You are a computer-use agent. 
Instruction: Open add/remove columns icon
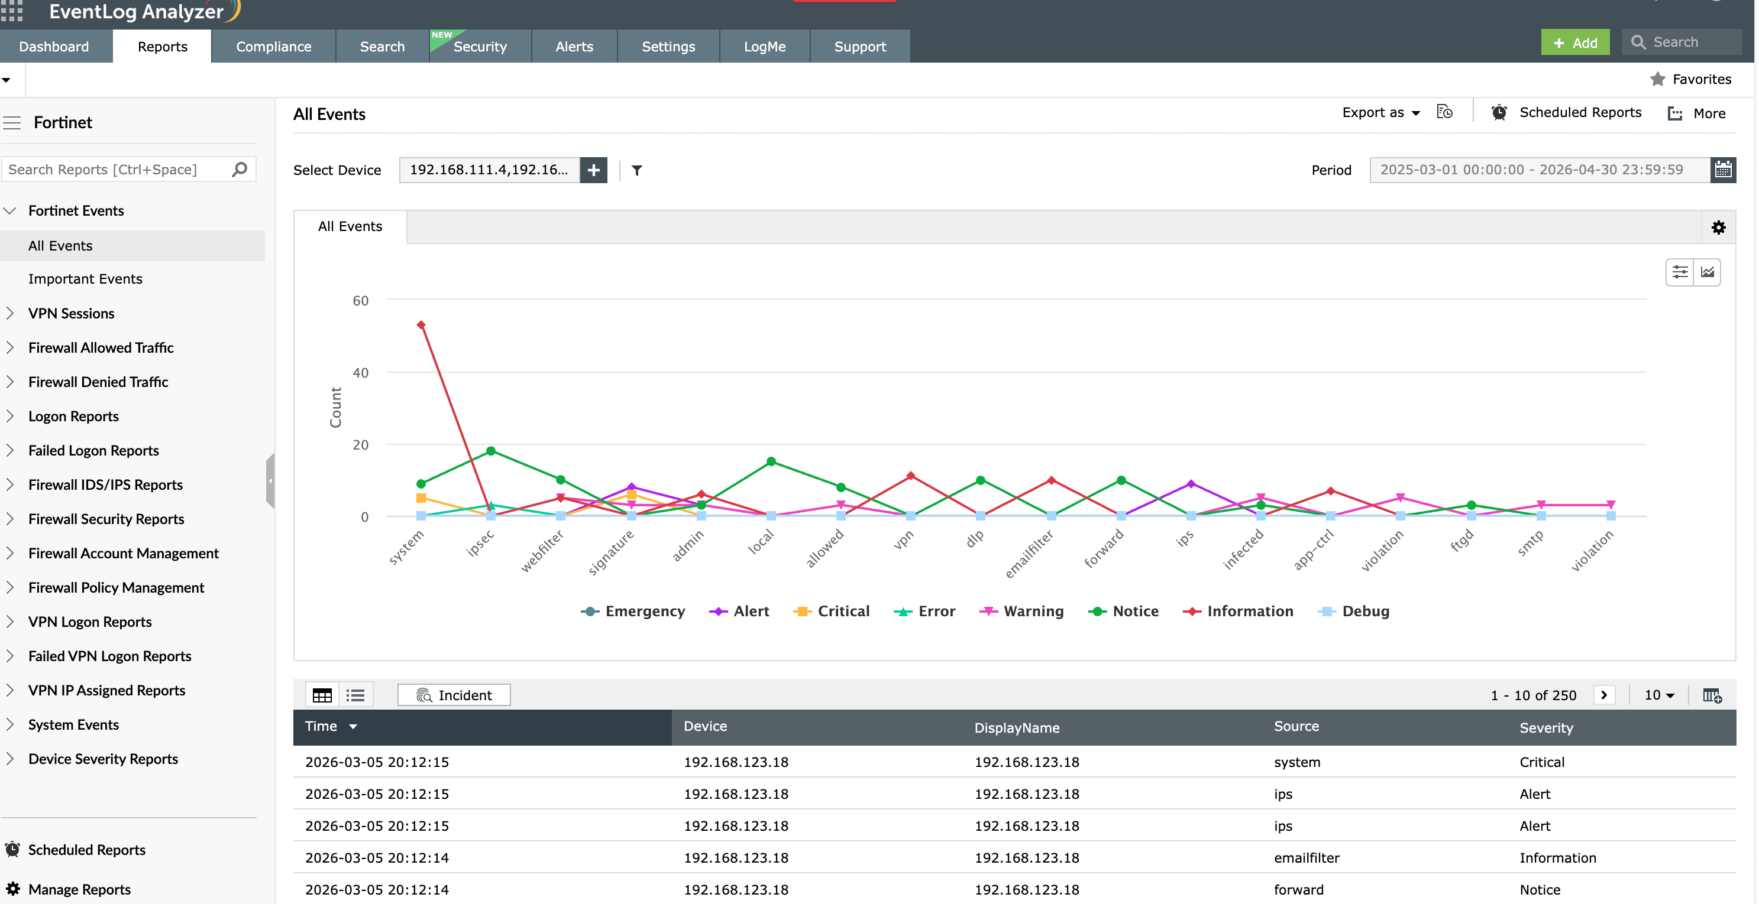tap(1712, 695)
